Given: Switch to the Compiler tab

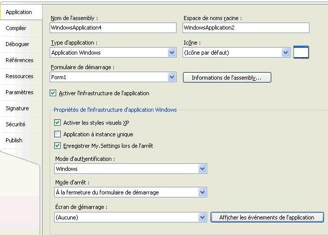Looking at the screenshot, I should point(16,28).
